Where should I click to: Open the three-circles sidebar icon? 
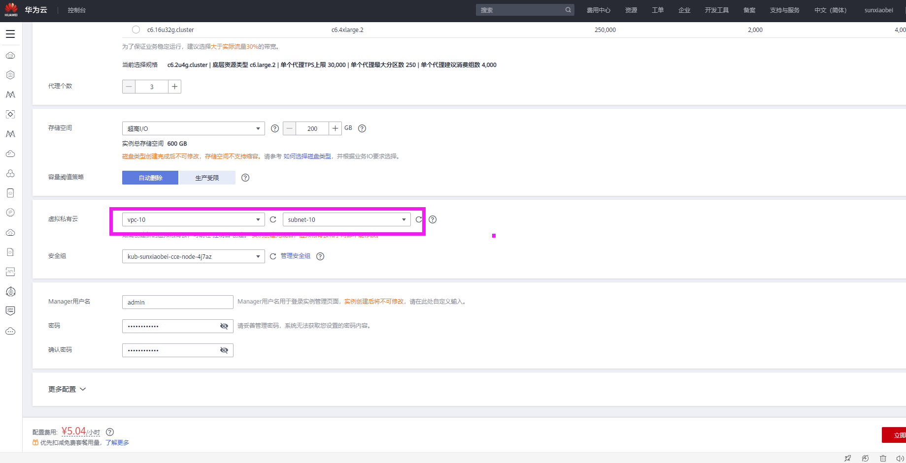click(x=10, y=173)
